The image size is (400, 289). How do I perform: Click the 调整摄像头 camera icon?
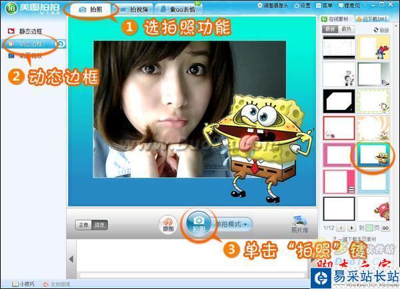coord(260,5)
